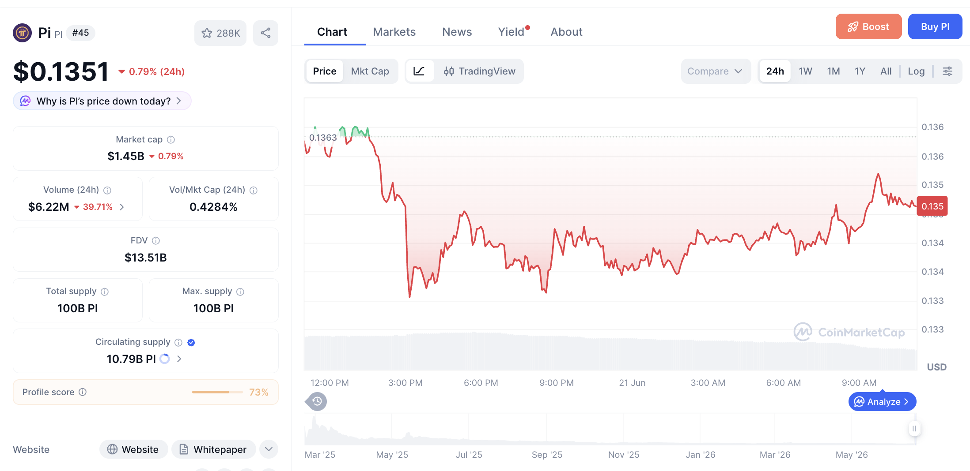Click the circulating supply progress ring icon
The height and width of the screenshot is (471, 970).
[x=165, y=359]
